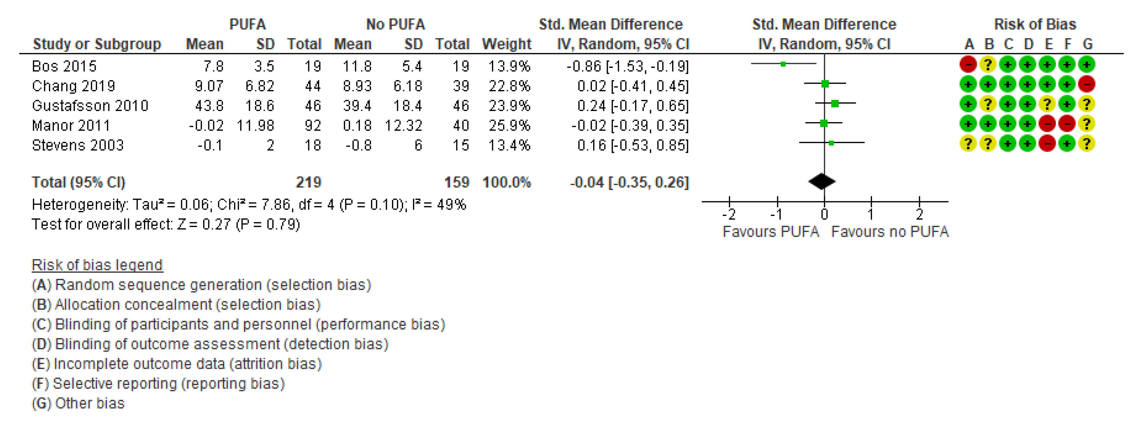The image size is (1143, 425).
Task: Click the black diamond for total effect
Action: click(822, 181)
